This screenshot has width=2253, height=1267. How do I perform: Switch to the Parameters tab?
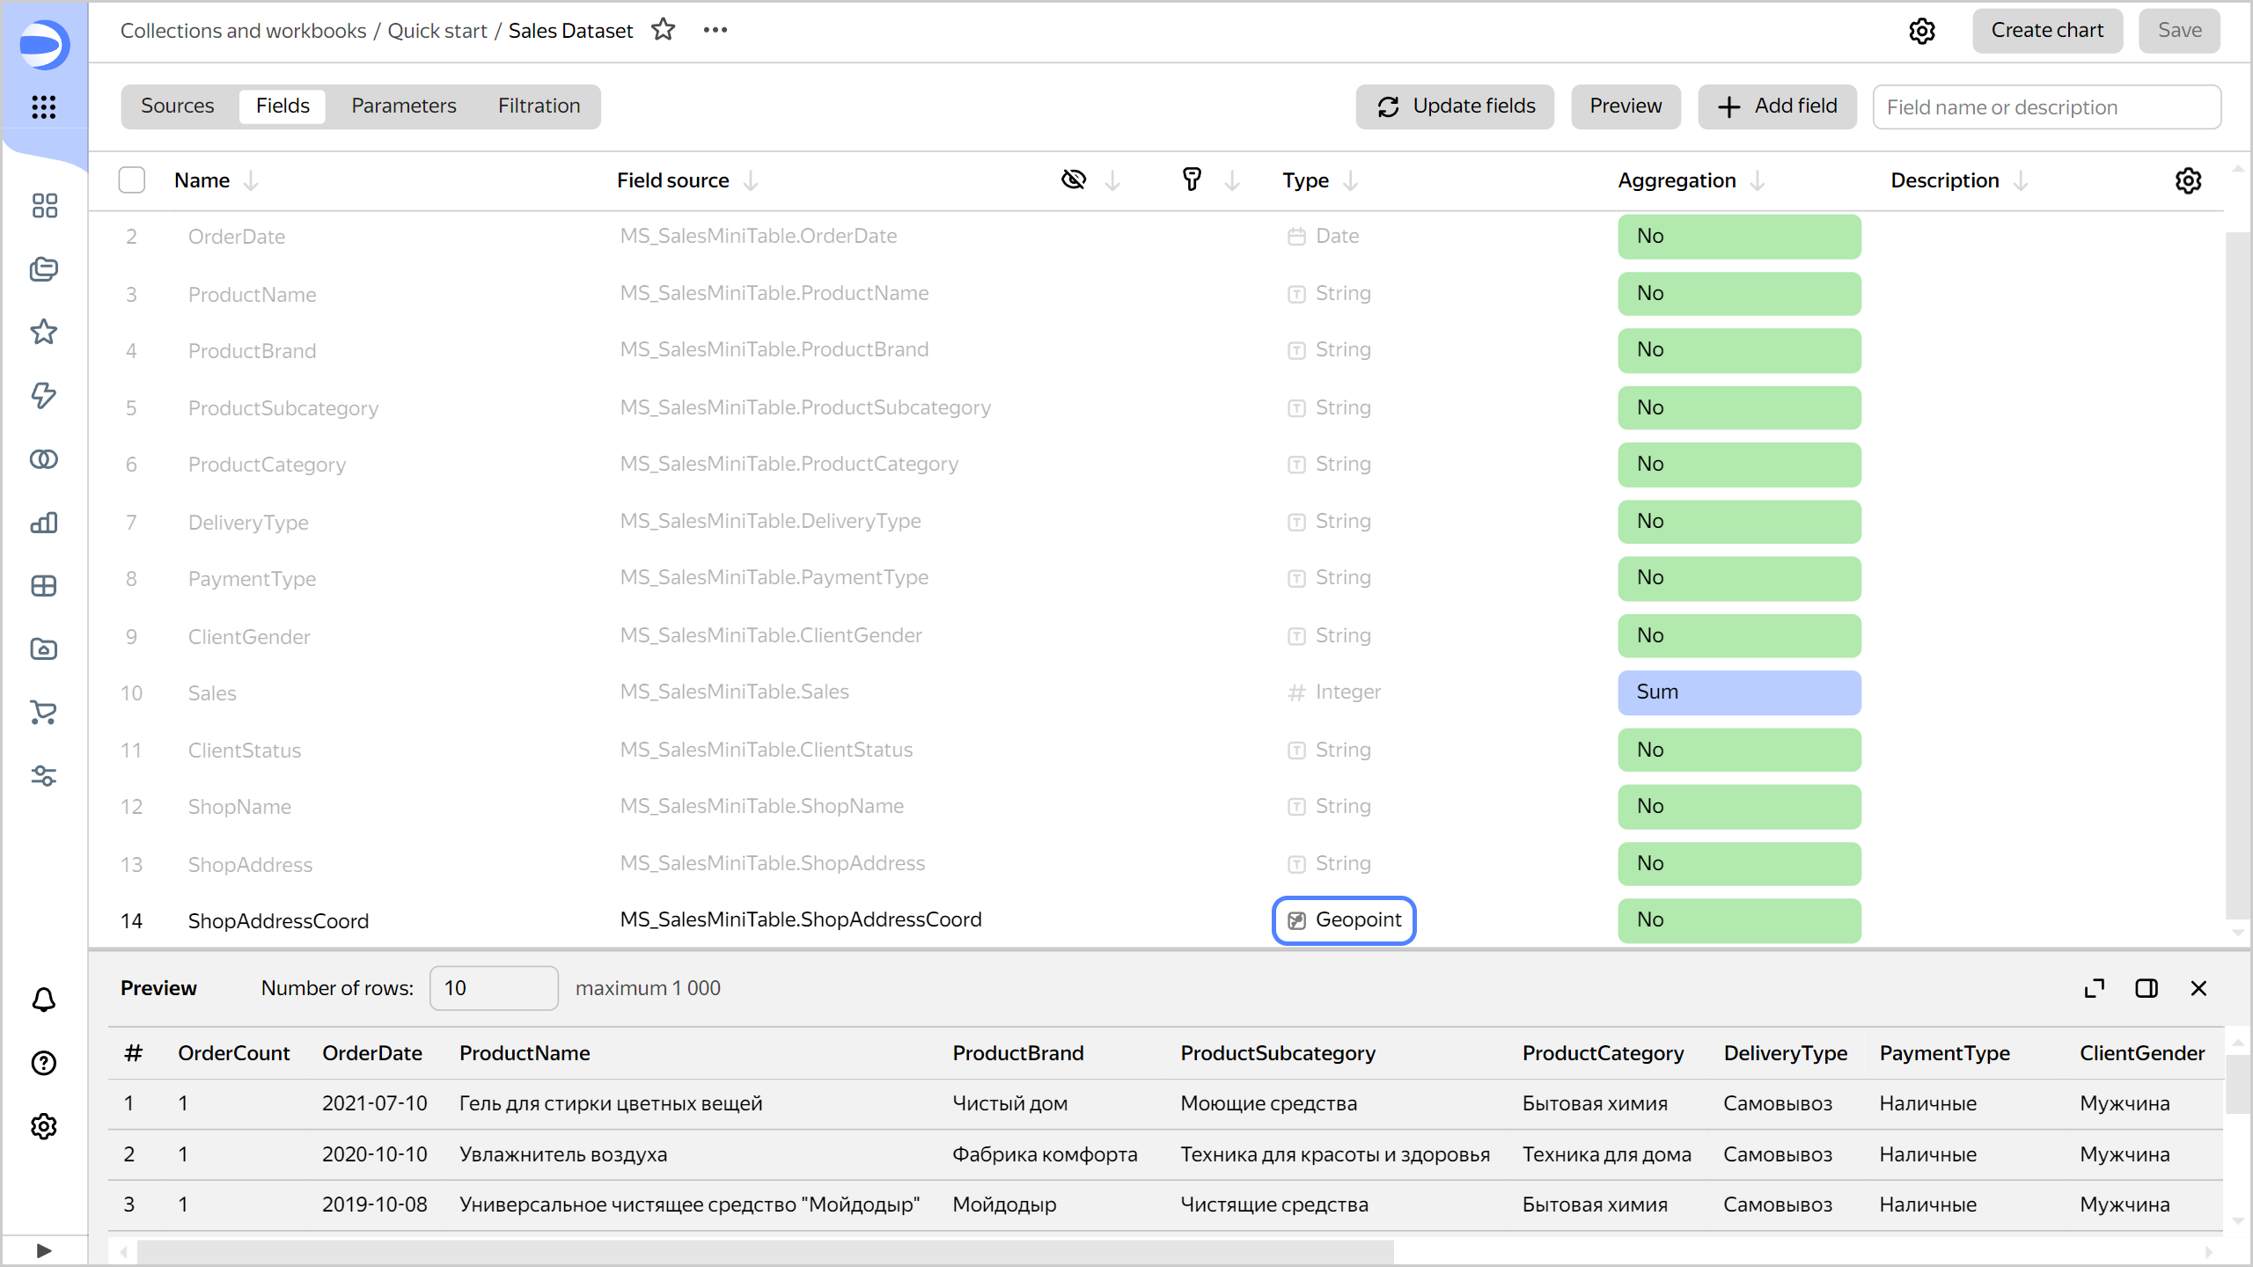click(403, 106)
